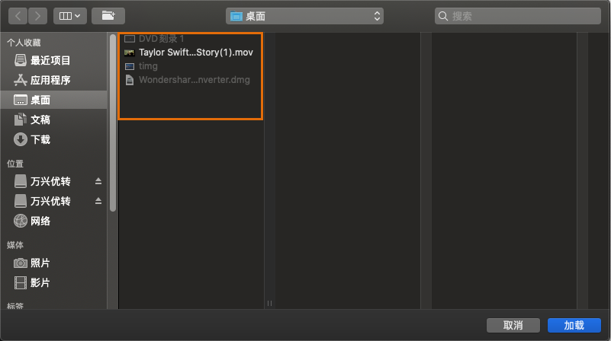Viewport: 611px width, 341px height.
Task: Select 桌面 in the sidebar
Action: [40, 100]
